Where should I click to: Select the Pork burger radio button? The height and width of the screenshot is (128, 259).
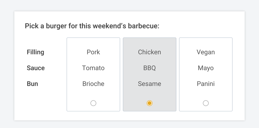point(93,103)
